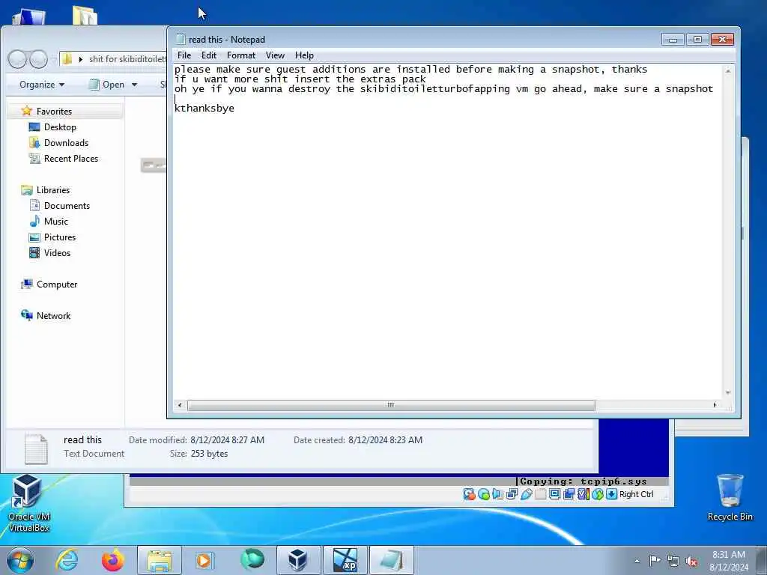Open the File menu in Notepad
Image resolution: width=767 pixels, height=575 pixels.
click(x=184, y=55)
